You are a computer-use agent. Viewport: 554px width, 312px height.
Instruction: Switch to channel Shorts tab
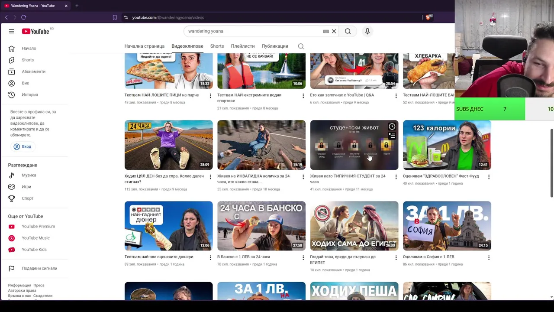[x=217, y=46]
